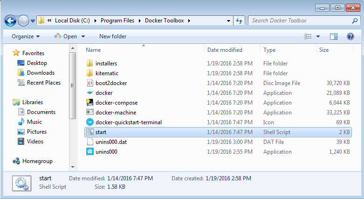Sort by the Size column header
364x199 pixels.
pyautogui.click(x=324, y=50)
